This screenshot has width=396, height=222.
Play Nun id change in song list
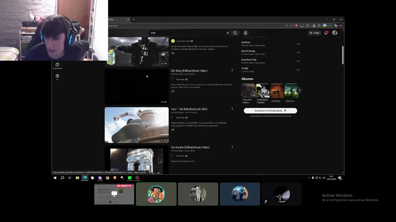coord(270,52)
